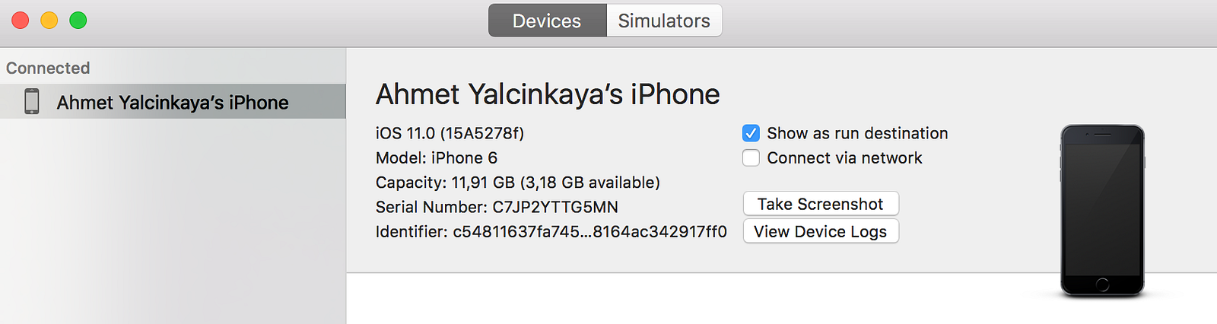Click the Serial Number text line
Image resolution: width=1217 pixels, height=324 pixels.
point(497,207)
